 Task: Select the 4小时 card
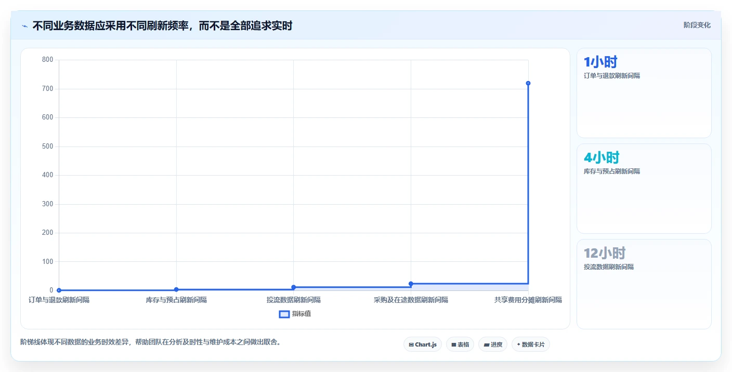(x=644, y=189)
